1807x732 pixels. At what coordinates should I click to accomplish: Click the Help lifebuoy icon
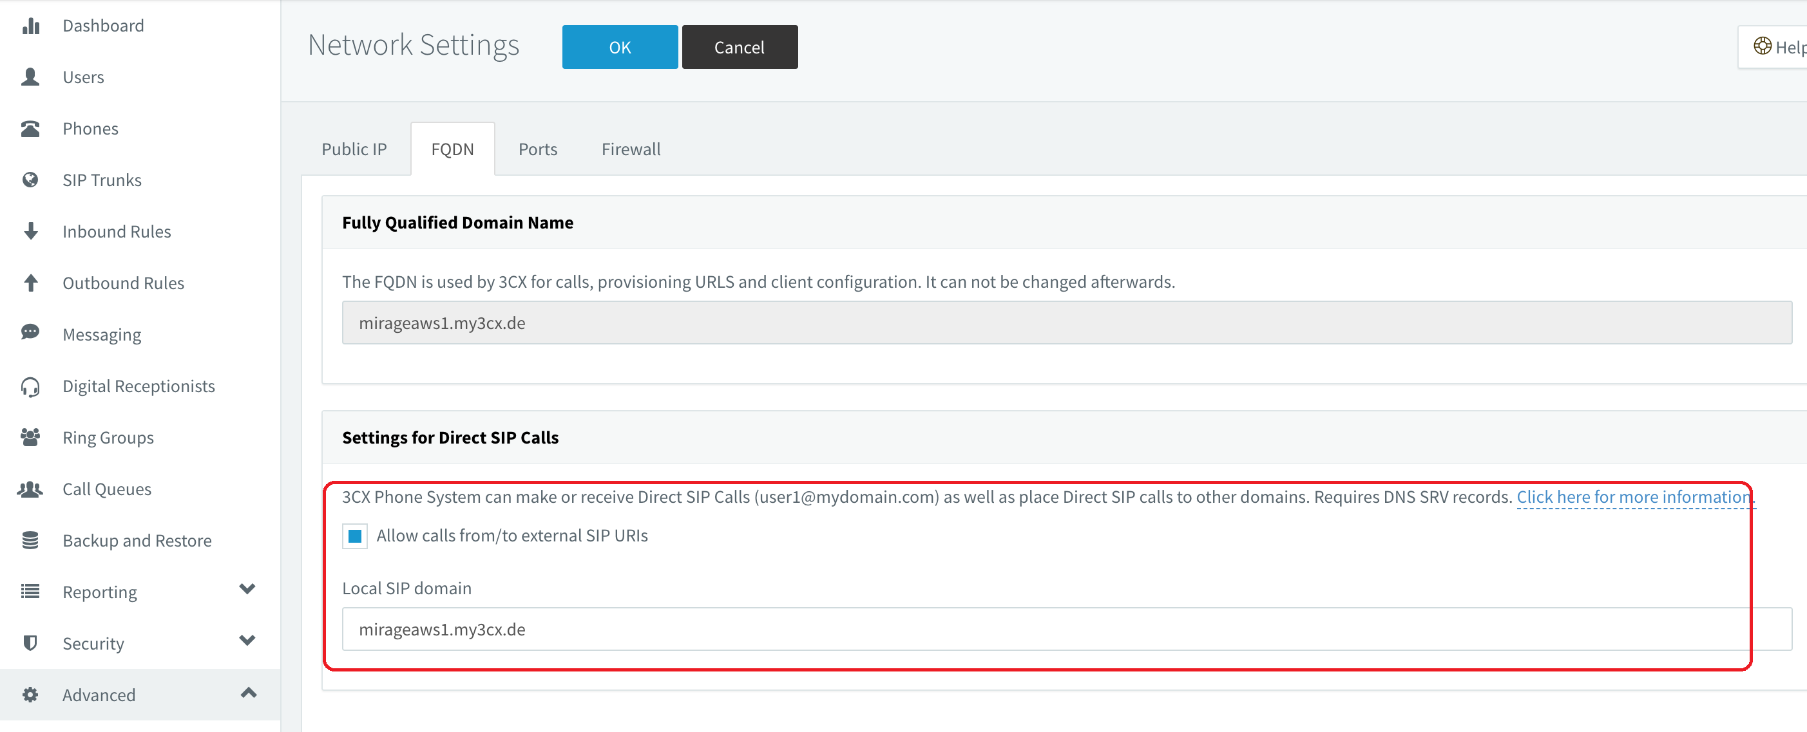point(1762,46)
